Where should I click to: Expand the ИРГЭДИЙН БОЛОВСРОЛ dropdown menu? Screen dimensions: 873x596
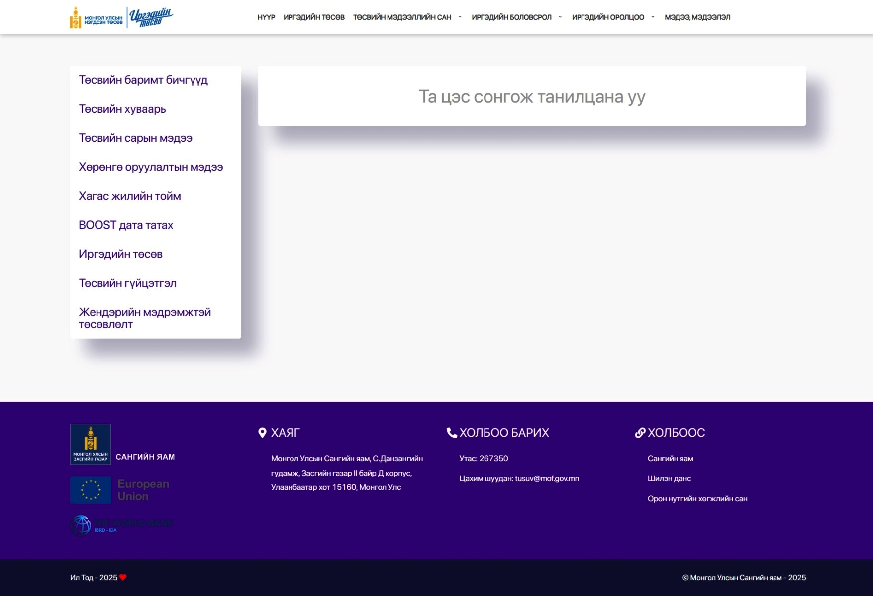pyautogui.click(x=516, y=17)
